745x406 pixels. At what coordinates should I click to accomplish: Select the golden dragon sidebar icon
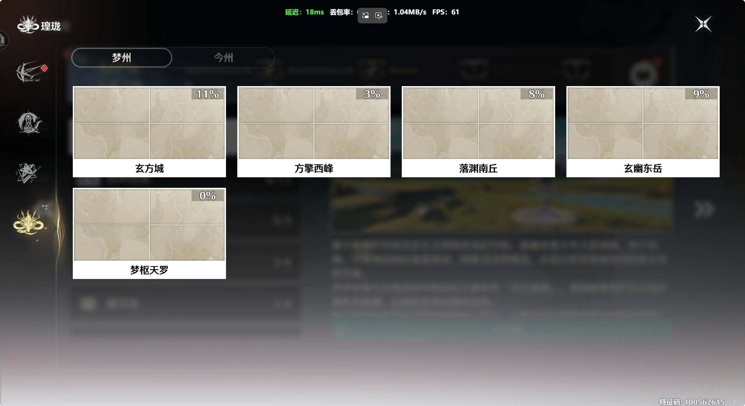click(28, 222)
